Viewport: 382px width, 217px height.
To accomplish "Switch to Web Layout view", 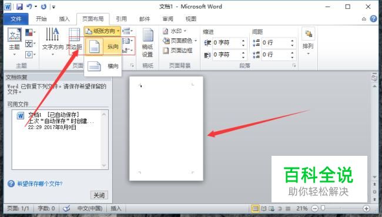I will [x=272, y=209].
